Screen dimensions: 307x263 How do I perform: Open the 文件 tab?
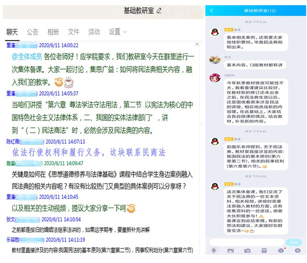73,32
